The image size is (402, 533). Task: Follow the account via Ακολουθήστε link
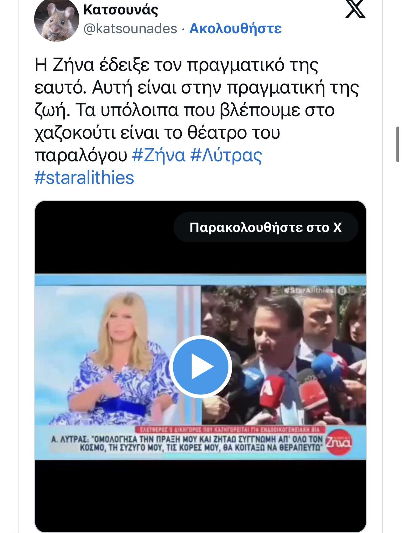(236, 29)
